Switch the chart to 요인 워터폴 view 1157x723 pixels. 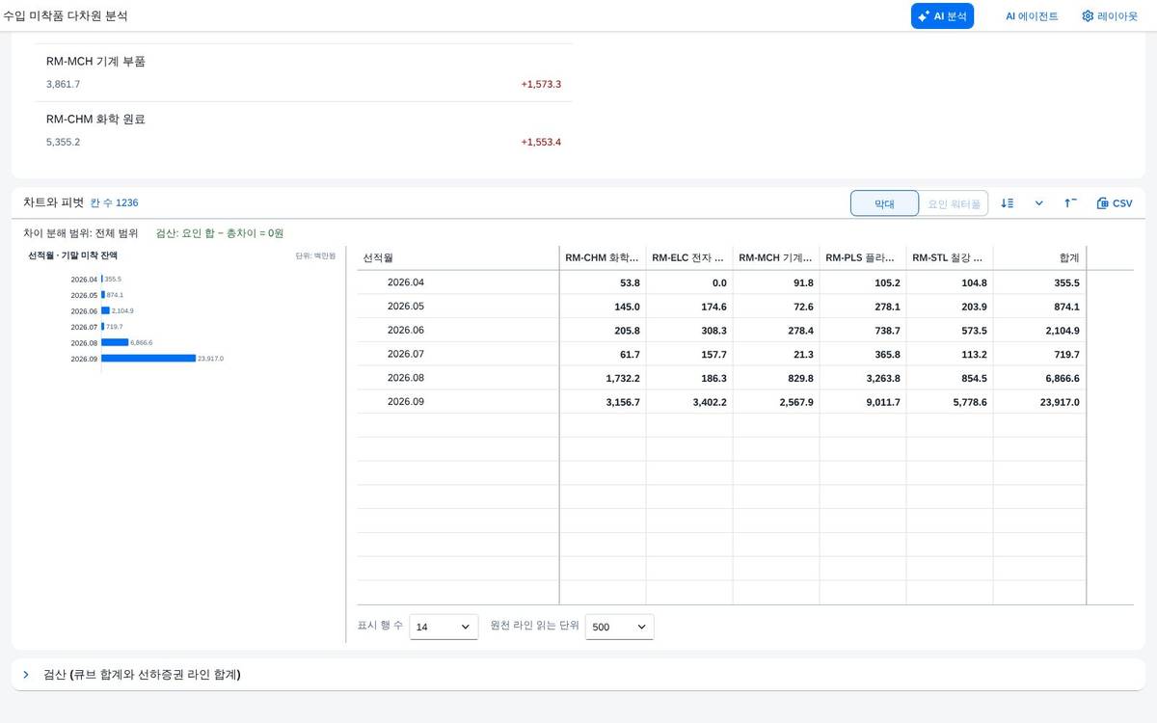click(x=954, y=203)
